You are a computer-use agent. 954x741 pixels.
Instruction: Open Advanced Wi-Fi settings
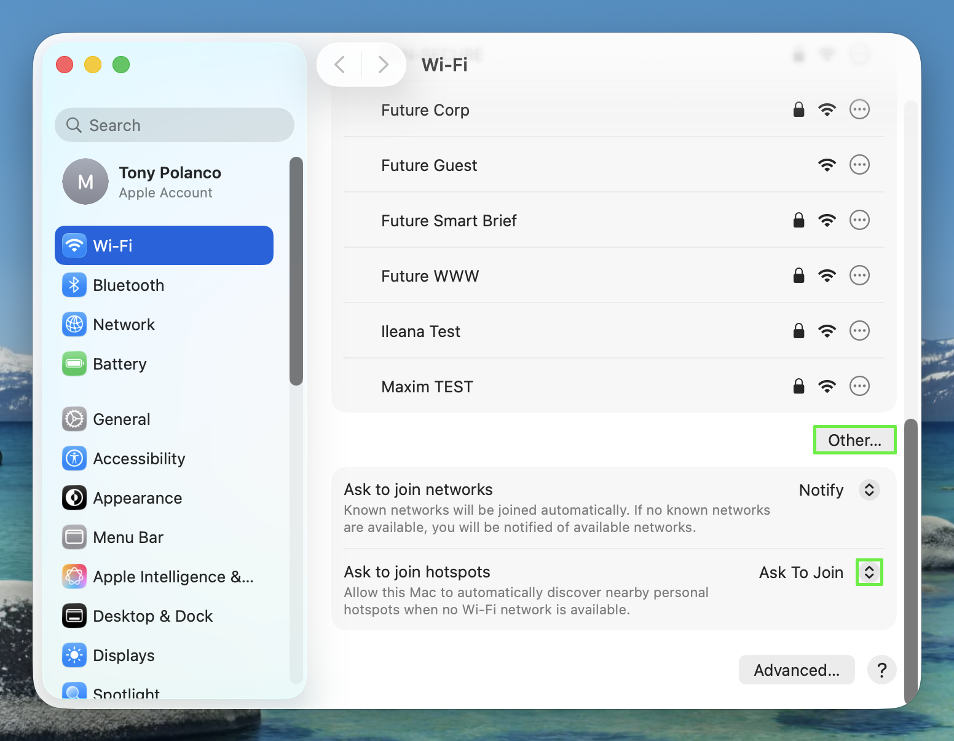click(797, 670)
